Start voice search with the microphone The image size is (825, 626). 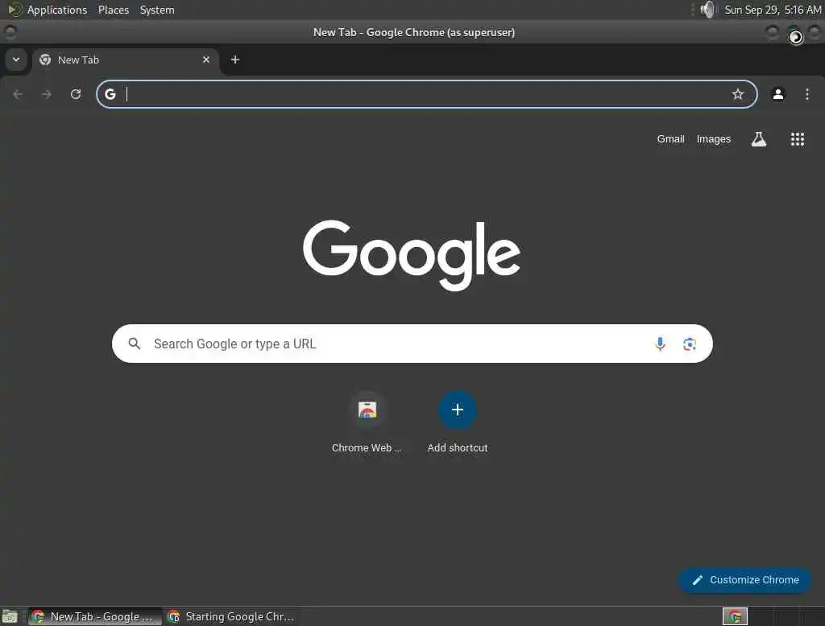(660, 344)
